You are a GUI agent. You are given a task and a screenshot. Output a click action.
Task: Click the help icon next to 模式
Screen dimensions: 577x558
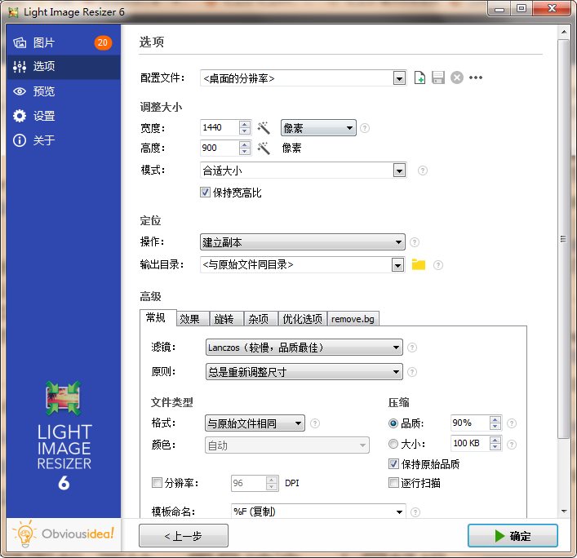click(422, 170)
